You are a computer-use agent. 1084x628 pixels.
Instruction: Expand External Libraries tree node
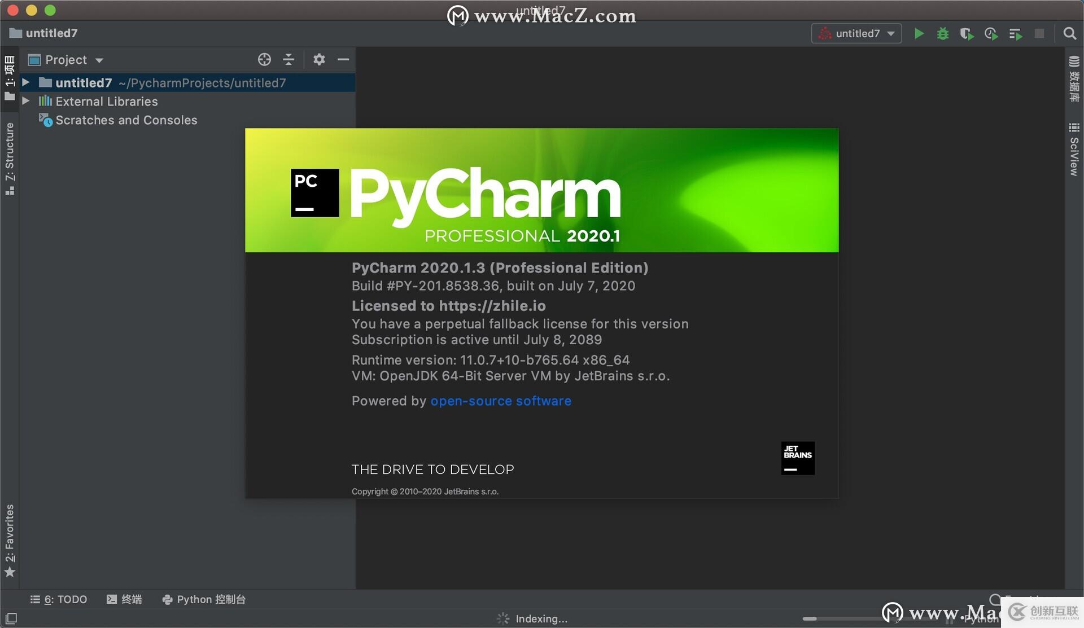(26, 101)
